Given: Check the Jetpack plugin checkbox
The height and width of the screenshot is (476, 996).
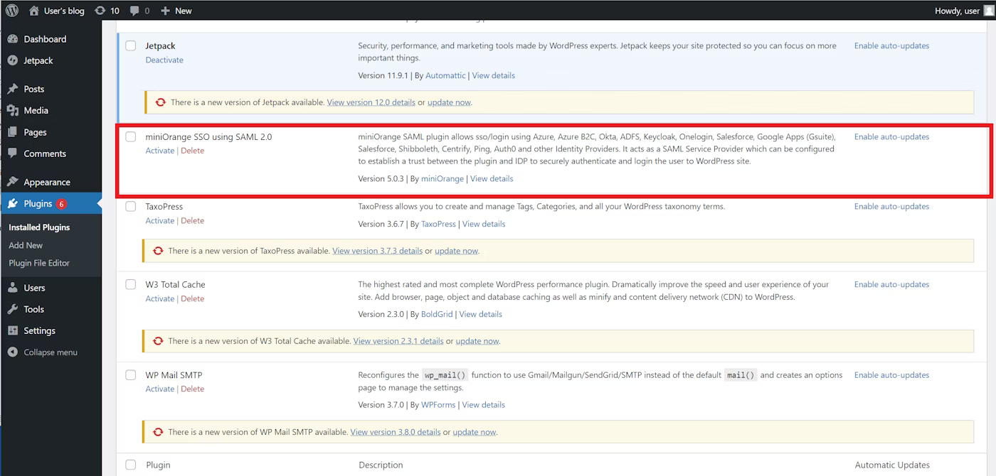Looking at the screenshot, I should click(131, 45).
